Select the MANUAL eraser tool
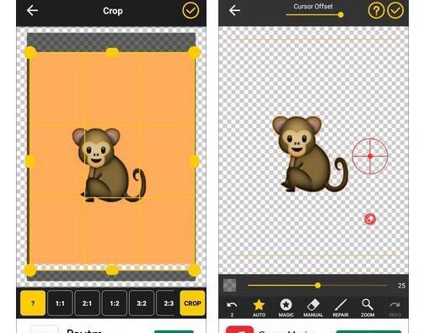Image resolution: width=424 pixels, height=333 pixels. point(313,308)
